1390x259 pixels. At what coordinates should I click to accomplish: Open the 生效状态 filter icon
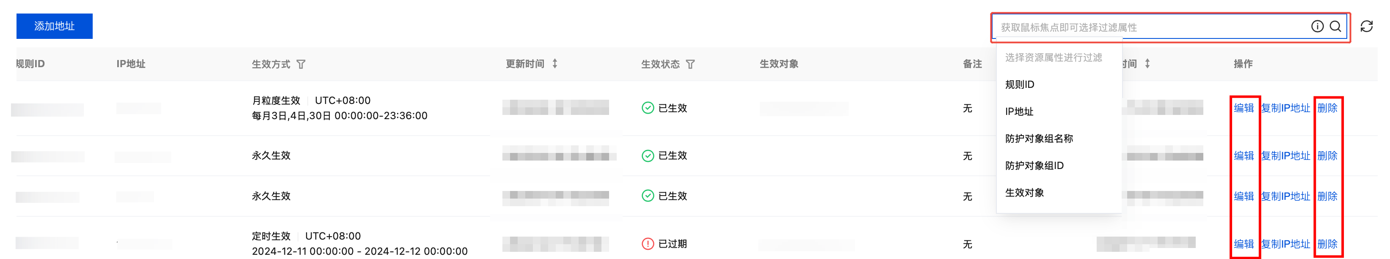690,64
